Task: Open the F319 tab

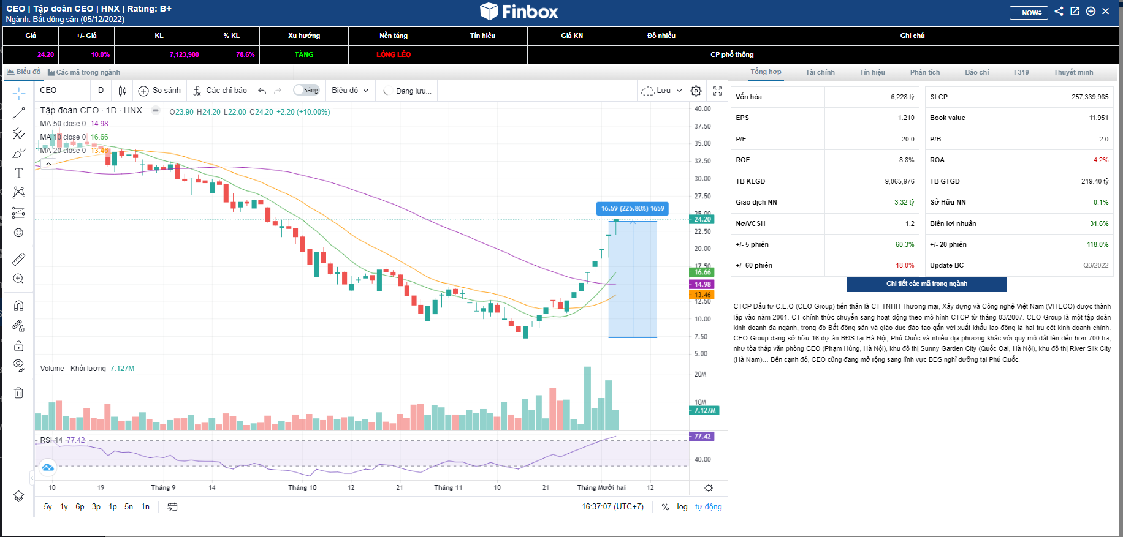Action: 1021,72
